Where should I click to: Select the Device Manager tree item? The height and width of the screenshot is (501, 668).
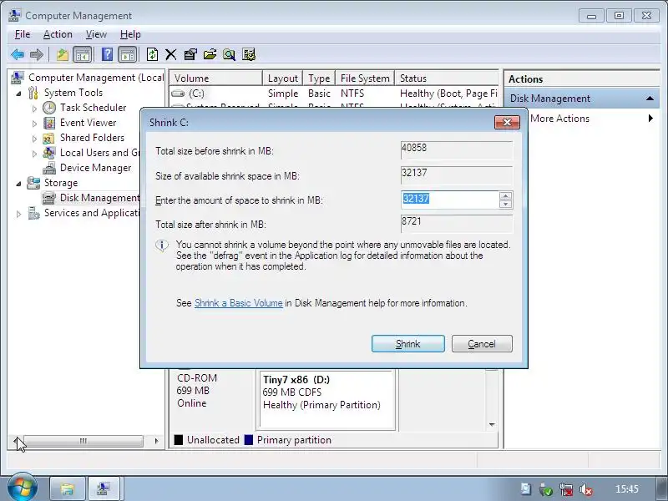click(95, 168)
